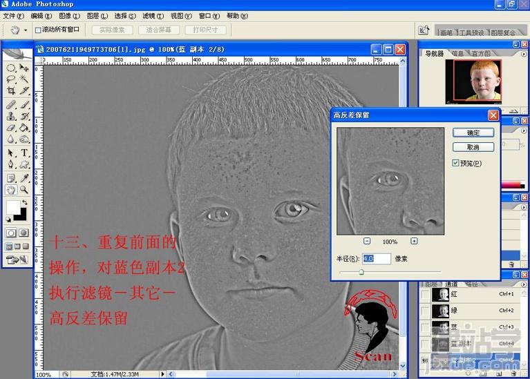This screenshot has height=379, width=530.
Task: Select the Type tool
Action: [x=24, y=153]
